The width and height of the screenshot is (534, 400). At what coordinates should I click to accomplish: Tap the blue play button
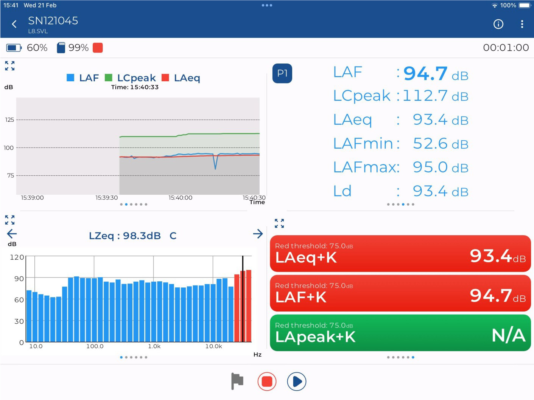tap(297, 381)
